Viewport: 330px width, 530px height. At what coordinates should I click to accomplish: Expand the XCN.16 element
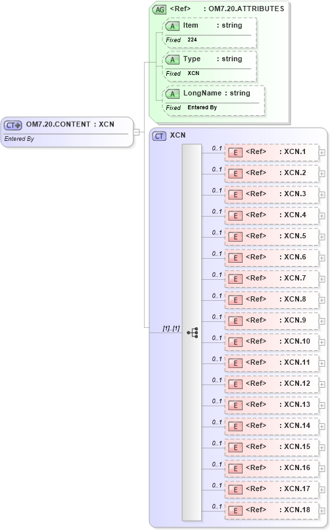pos(321,469)
